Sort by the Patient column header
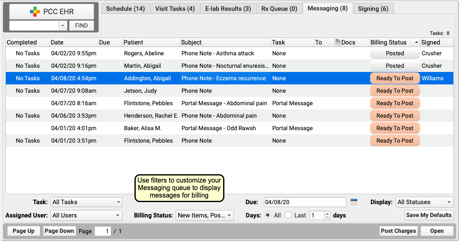460x242 pixels. 151,42
